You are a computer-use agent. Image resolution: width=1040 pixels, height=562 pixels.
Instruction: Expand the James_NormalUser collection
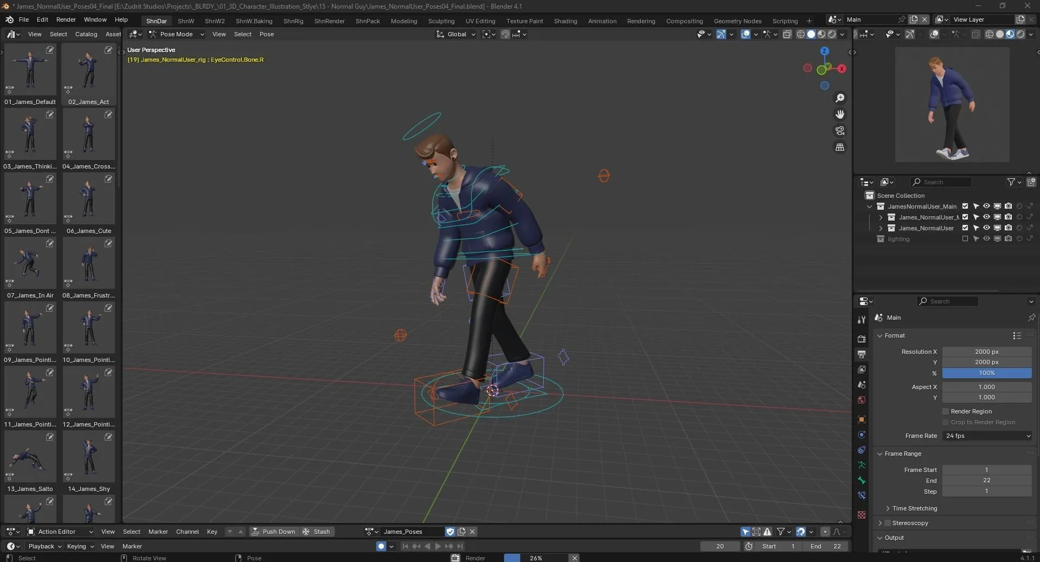pyautogui.click(x=881, y=228)
